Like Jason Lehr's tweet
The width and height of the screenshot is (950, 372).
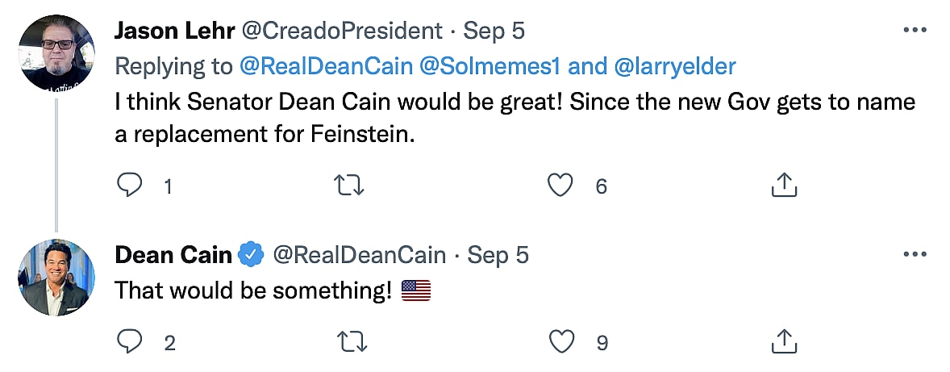(560, 186)
